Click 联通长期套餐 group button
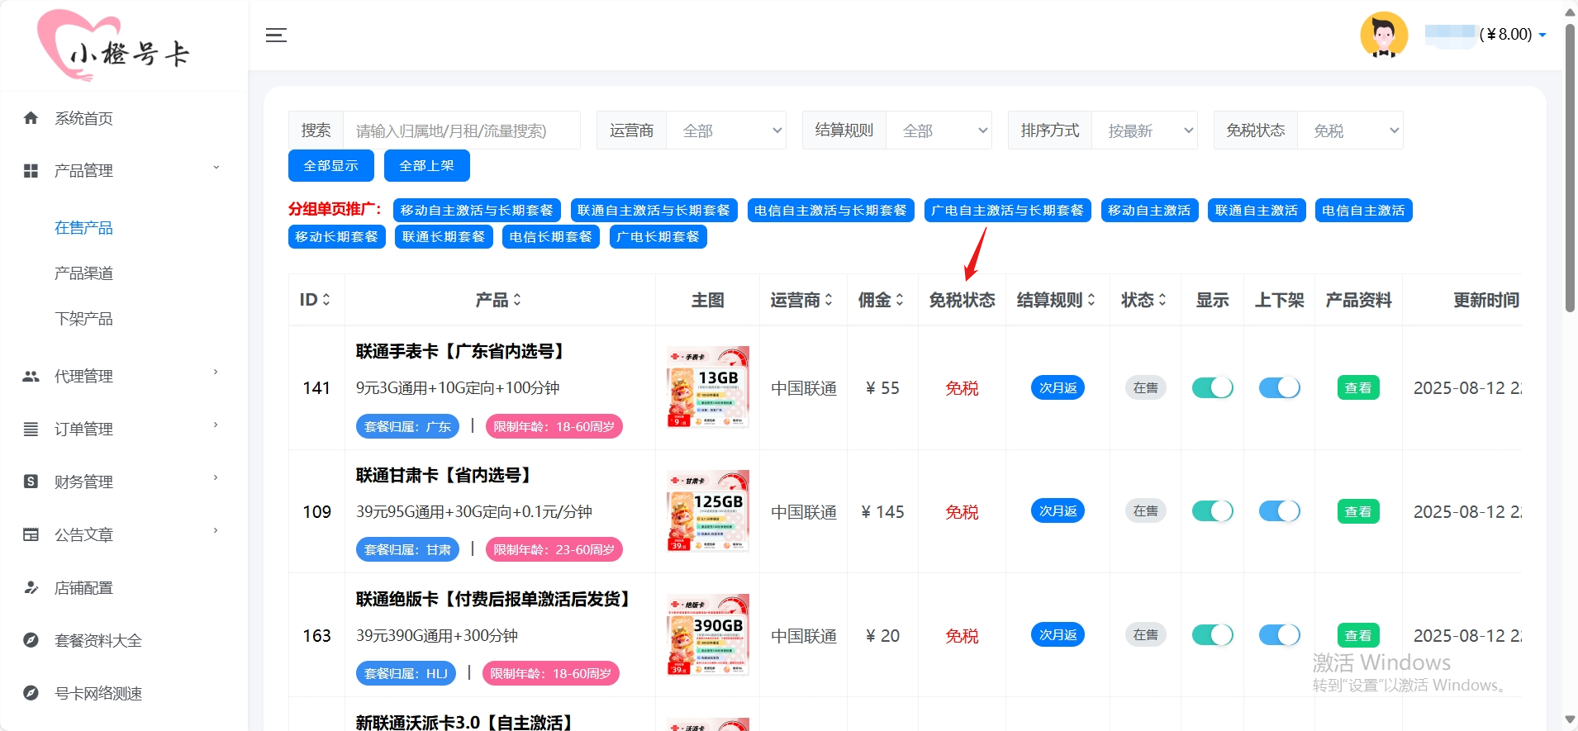 [444, 236]
